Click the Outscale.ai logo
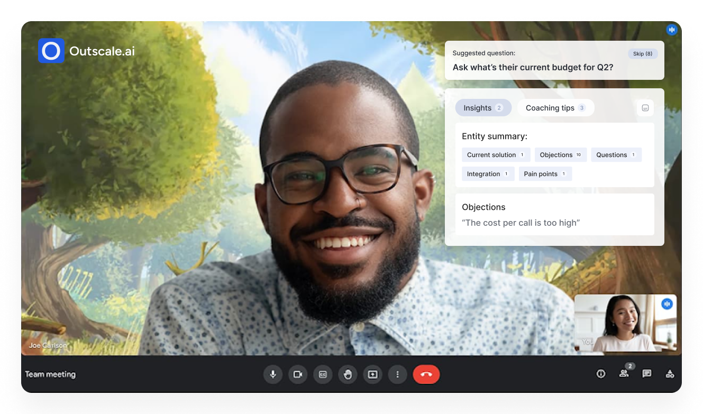The image size is (703, 414). pos(51,51)
